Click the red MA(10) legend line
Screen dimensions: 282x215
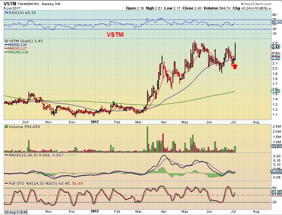click(x=6, y=48)
